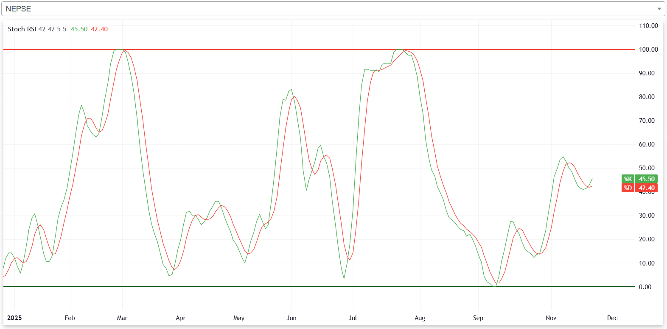Click the 2025 label on time axis
The height and width of the screenshot is (329, 667).
point(14,318)
